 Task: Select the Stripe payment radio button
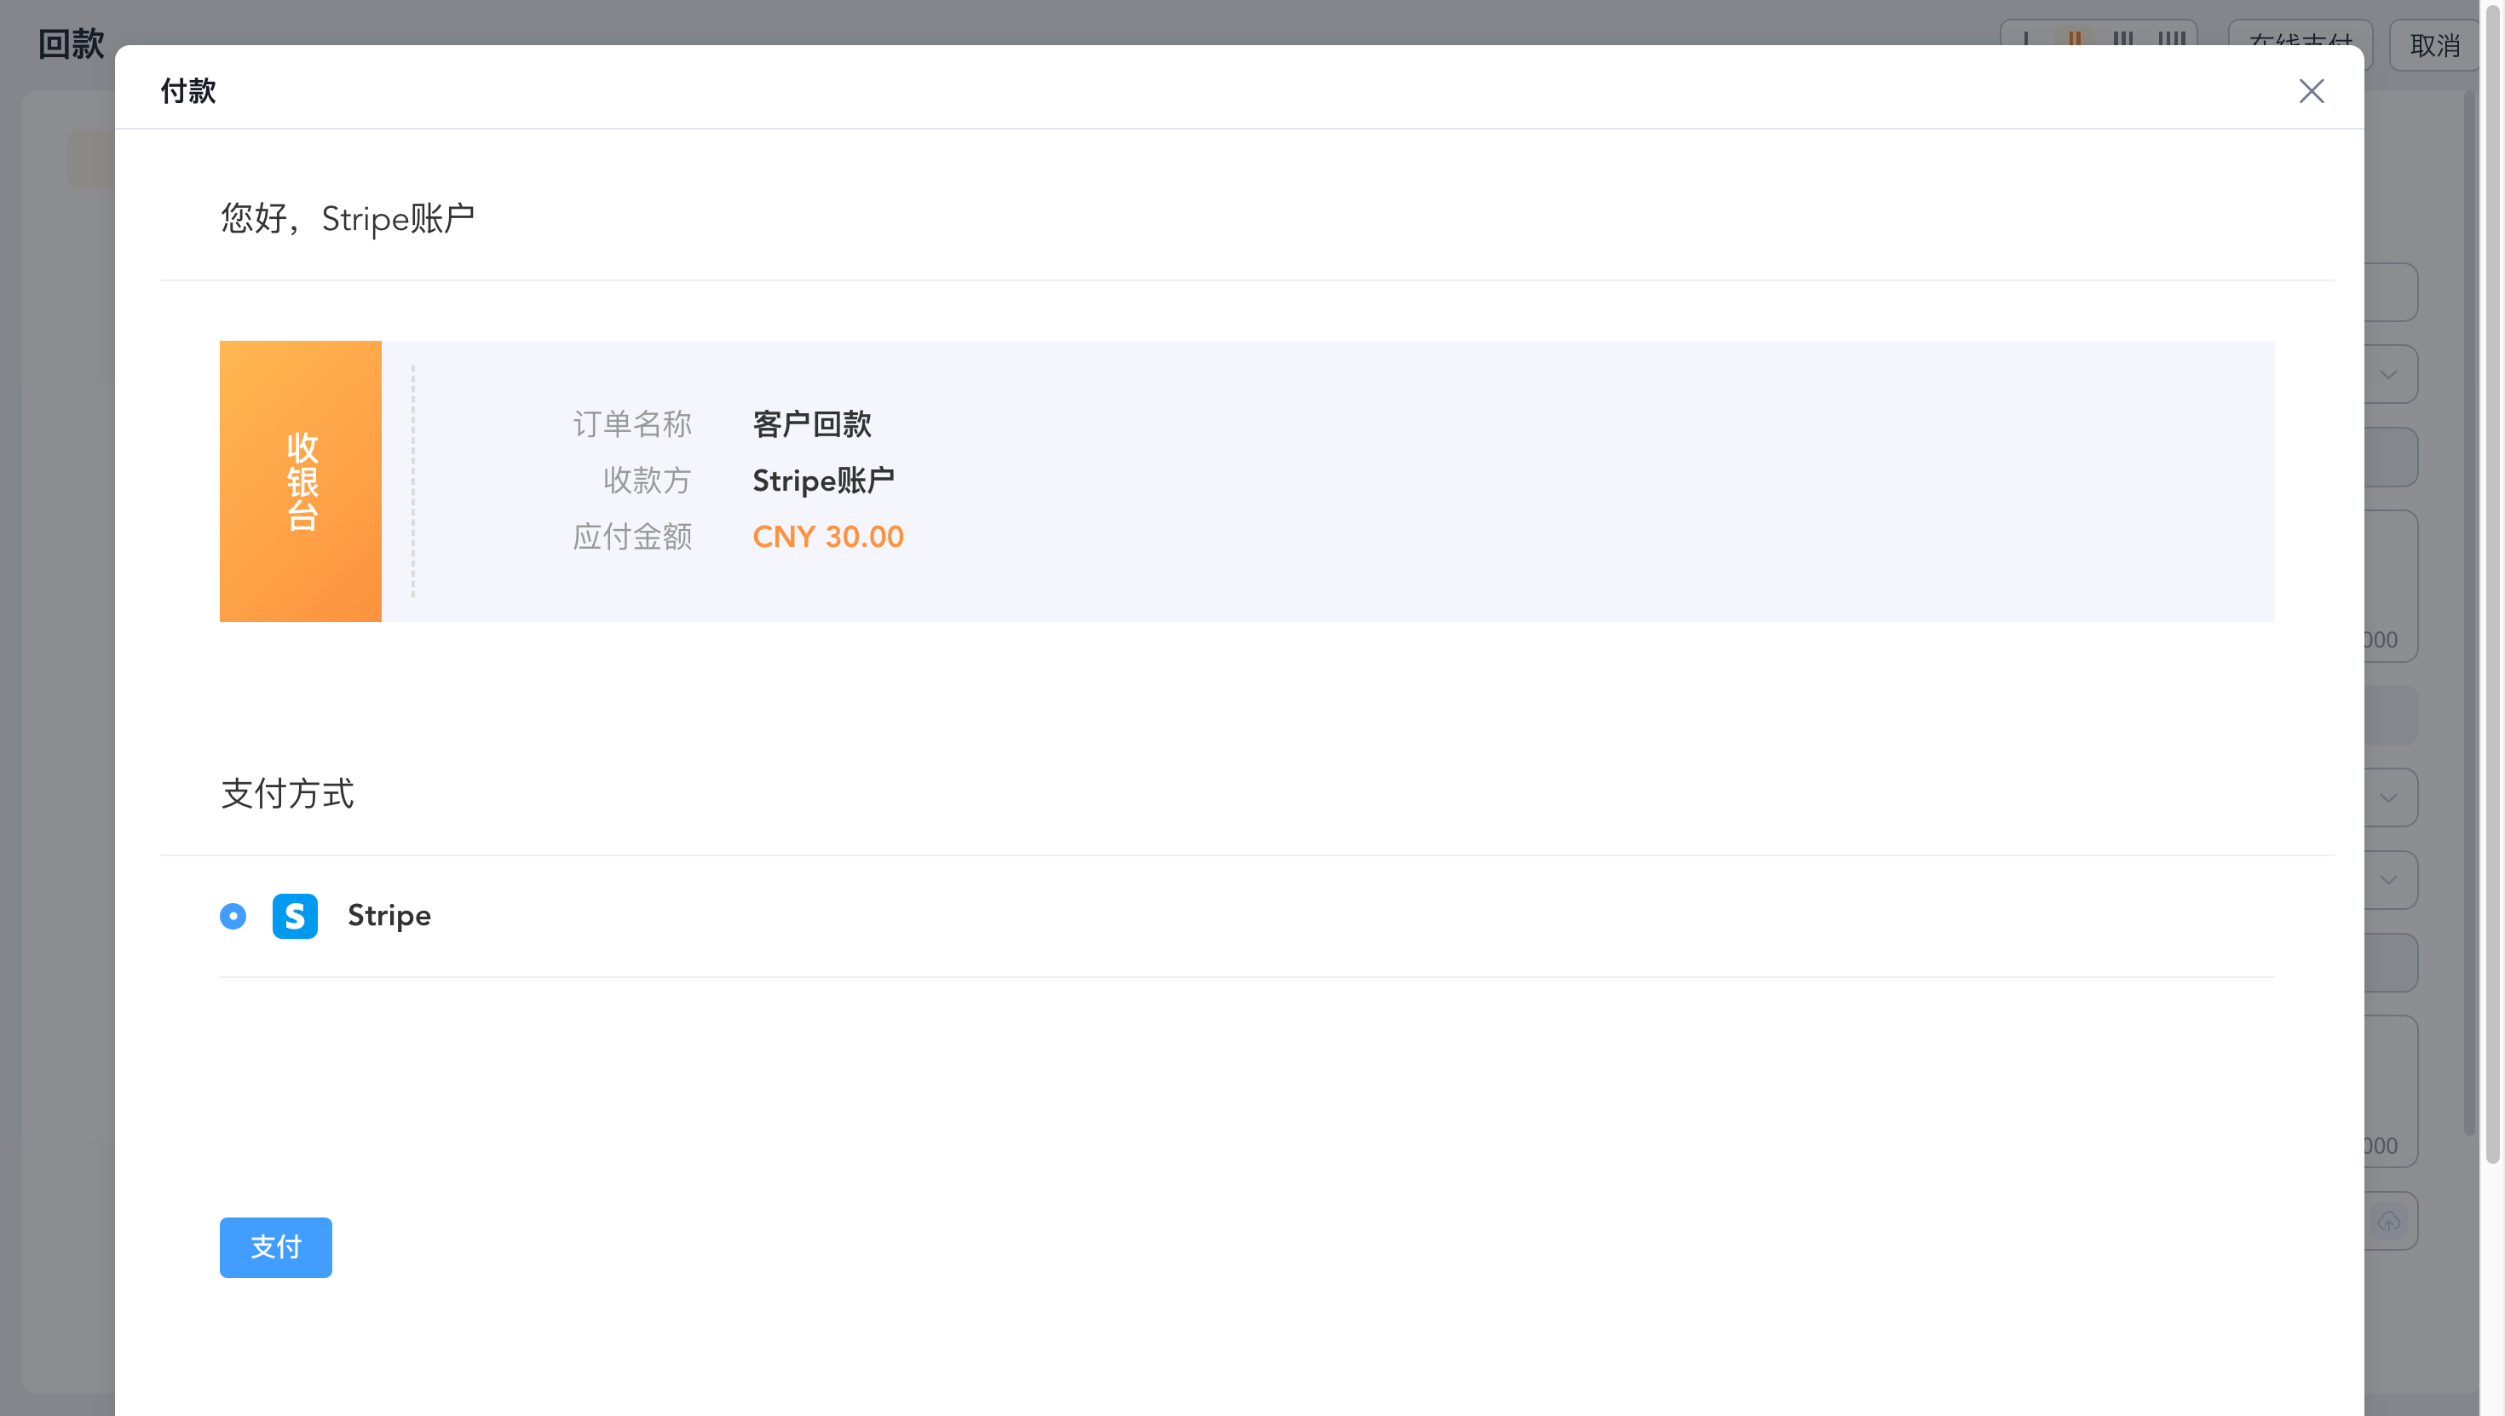pyautogui.click(x=233, y=916)
